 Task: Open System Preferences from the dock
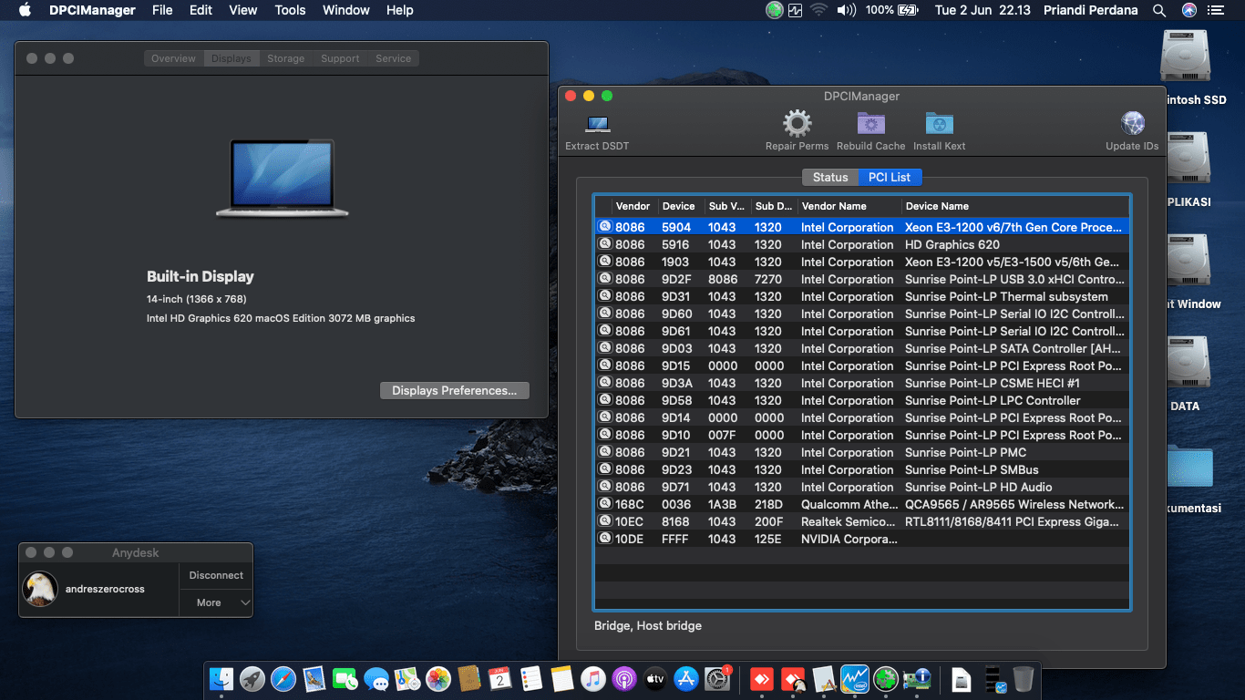click(x=717, y=679)
